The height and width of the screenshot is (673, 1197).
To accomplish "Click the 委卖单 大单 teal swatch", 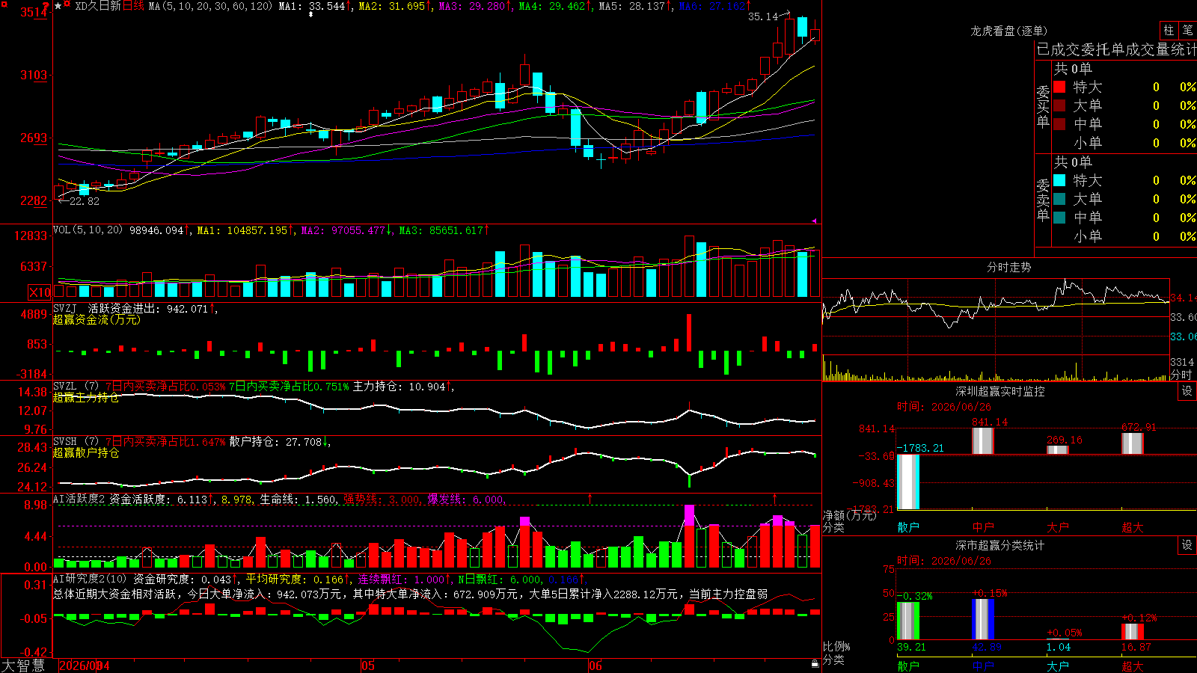I will [1059, 199].
